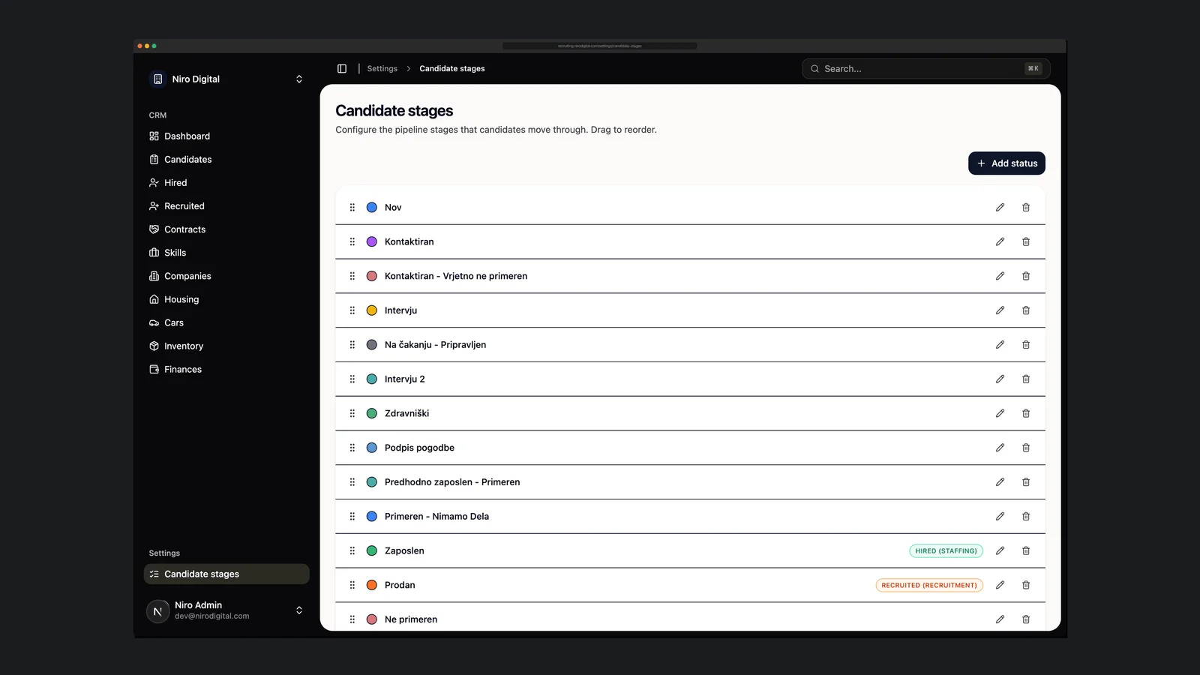Delete the Prodan stage
The width and height of the screenshot is (1200, 675).
point(1026,585)
